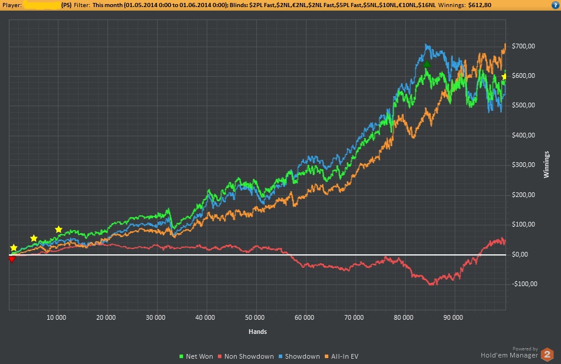Toggle the All-In EV legend label
Screen dimensions: 561x364
pyautogui.click(x=344, y=356)
